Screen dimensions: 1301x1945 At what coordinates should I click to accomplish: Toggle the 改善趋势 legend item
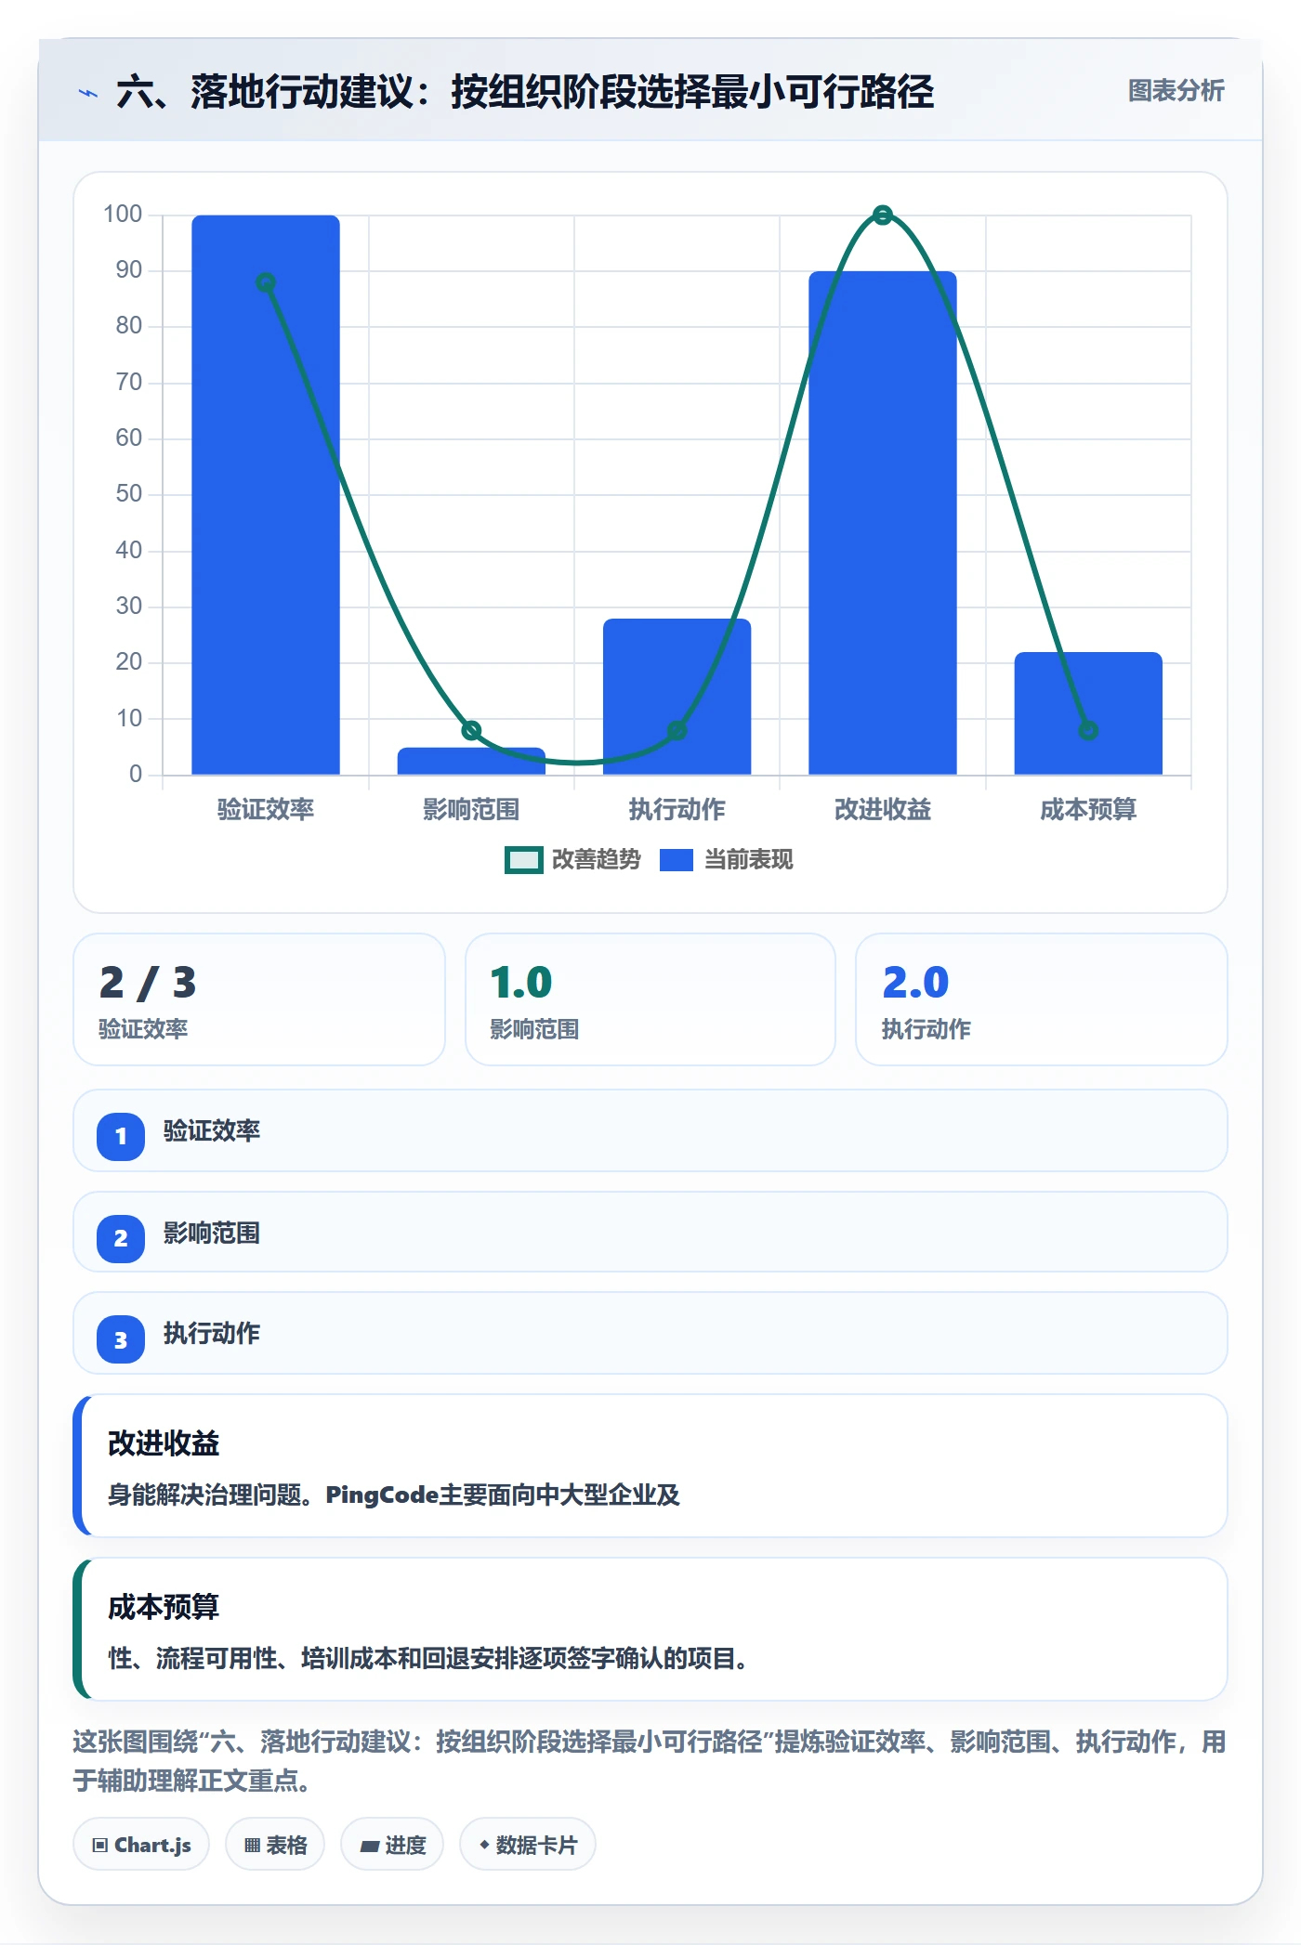click(x=572, y=860)
